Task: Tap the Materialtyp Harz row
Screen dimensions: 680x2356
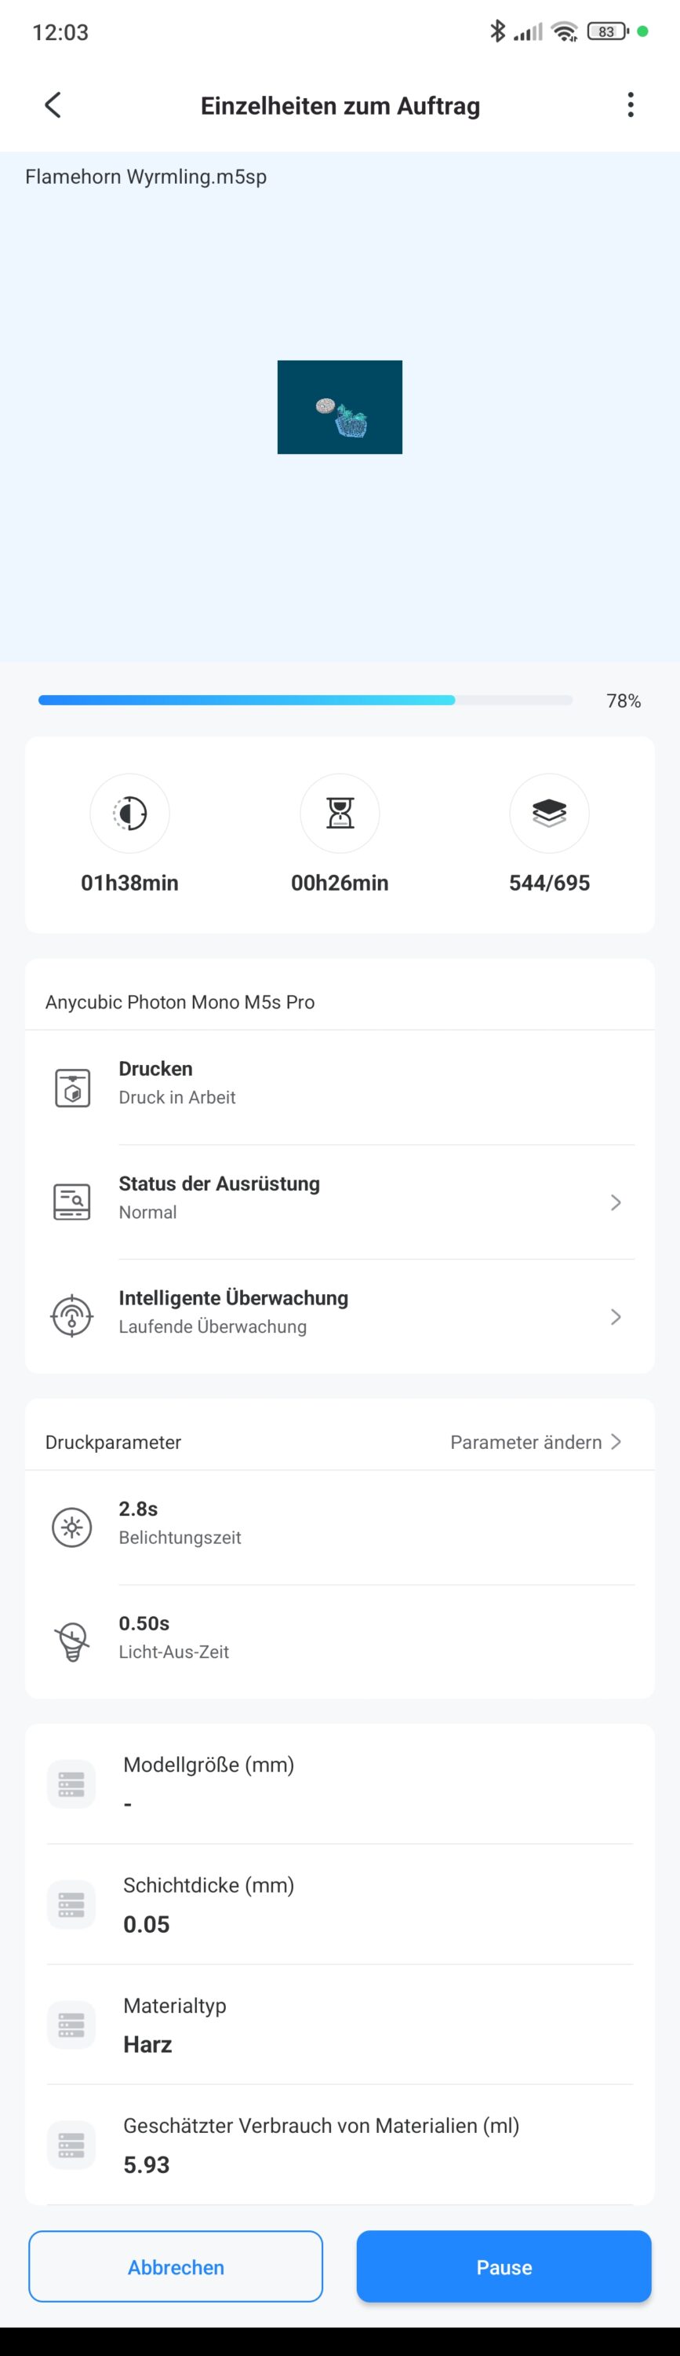Action: [x=340, y=2026]
